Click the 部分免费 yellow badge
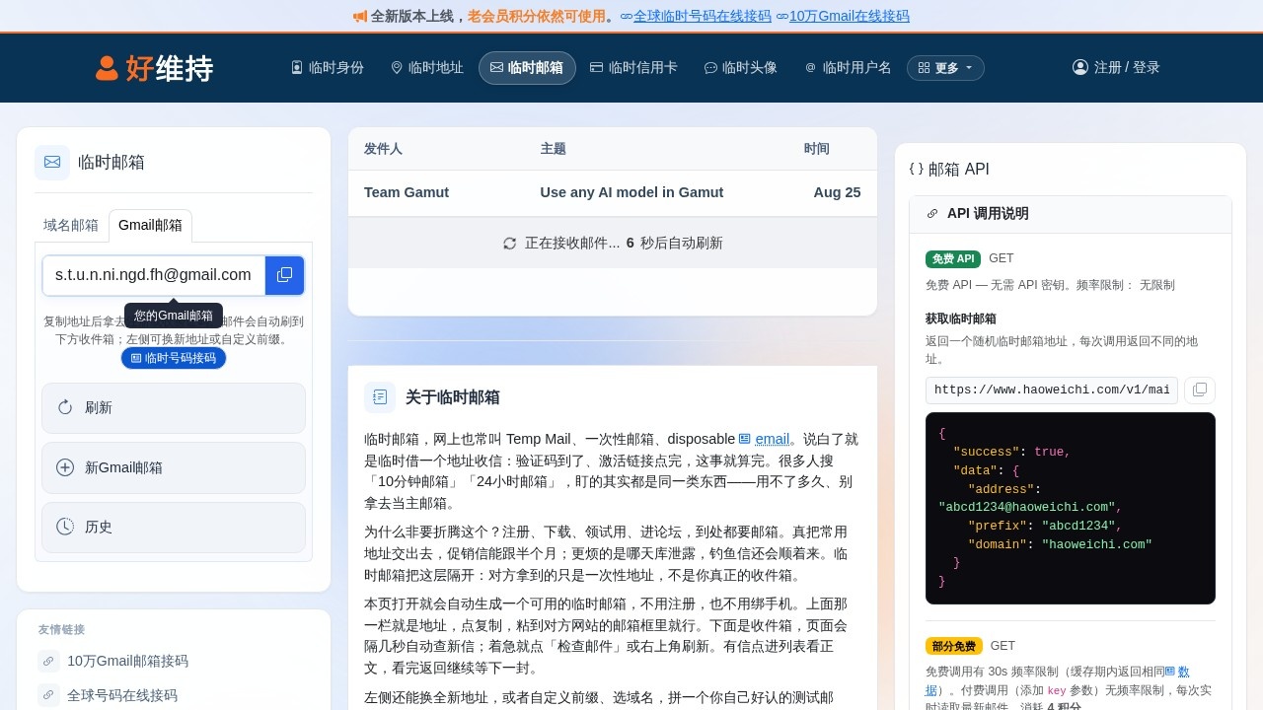The width and height of the screenshot is (1263, 710). pos(954,646)
